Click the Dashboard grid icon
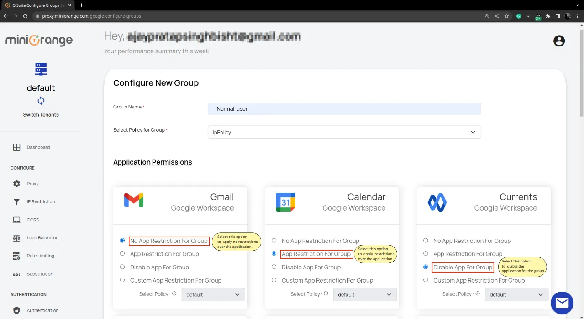 pyautogui.click(x=16, y=147)
